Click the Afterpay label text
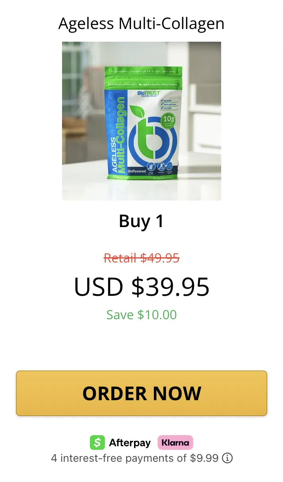This screenshot has height=482, width=284. (x=130, y=443)
